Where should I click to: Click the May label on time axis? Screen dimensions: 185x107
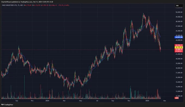click(81, 101)
